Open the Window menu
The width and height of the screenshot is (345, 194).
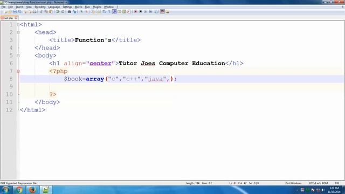109,7
